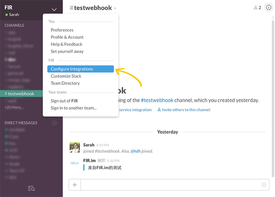Open channel info with the circled i icon
Image resolution: width=275 pixels, height=197 pixels.
[268, 7]
